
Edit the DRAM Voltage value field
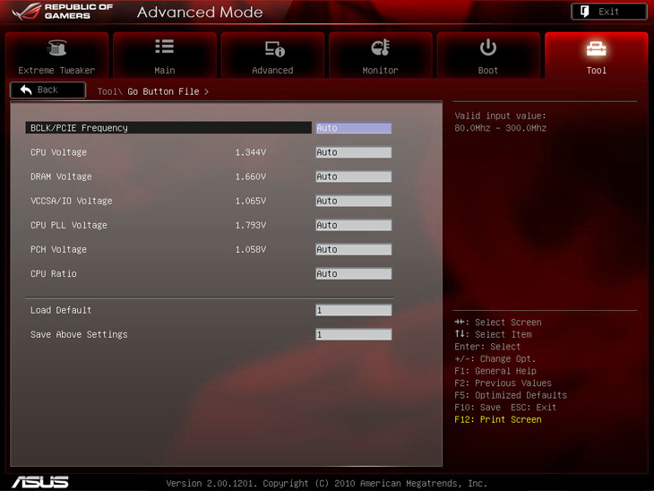coord(353,177)
